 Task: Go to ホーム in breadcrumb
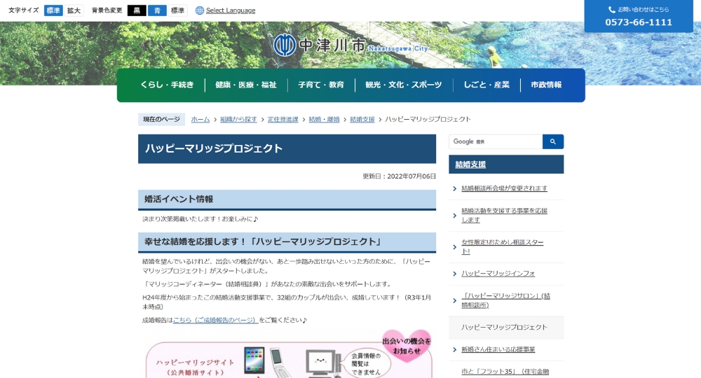tap(200, 120)
